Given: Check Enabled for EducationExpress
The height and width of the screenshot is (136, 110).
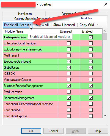Looking at the screenshot, I should pos(91,116).
